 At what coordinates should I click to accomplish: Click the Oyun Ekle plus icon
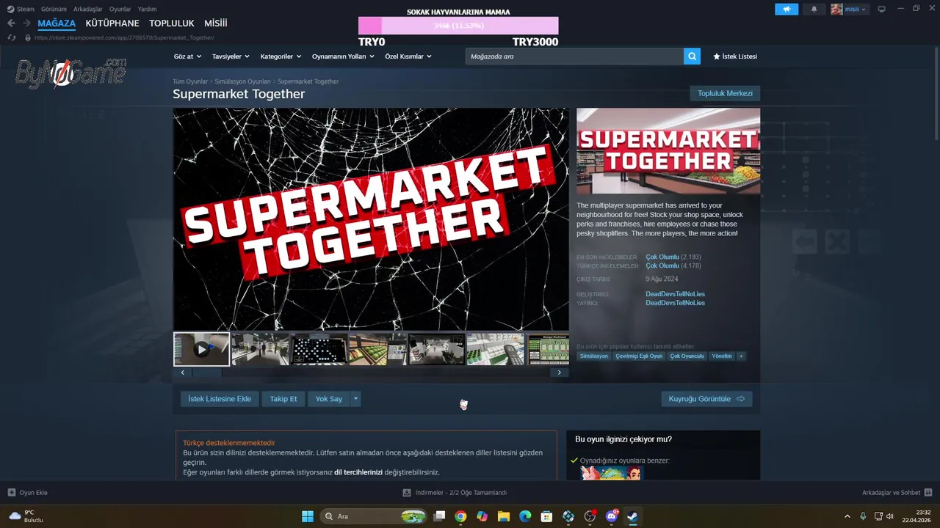[11, 493]
